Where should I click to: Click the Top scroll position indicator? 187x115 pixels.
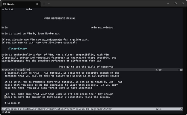click(180, 70)
